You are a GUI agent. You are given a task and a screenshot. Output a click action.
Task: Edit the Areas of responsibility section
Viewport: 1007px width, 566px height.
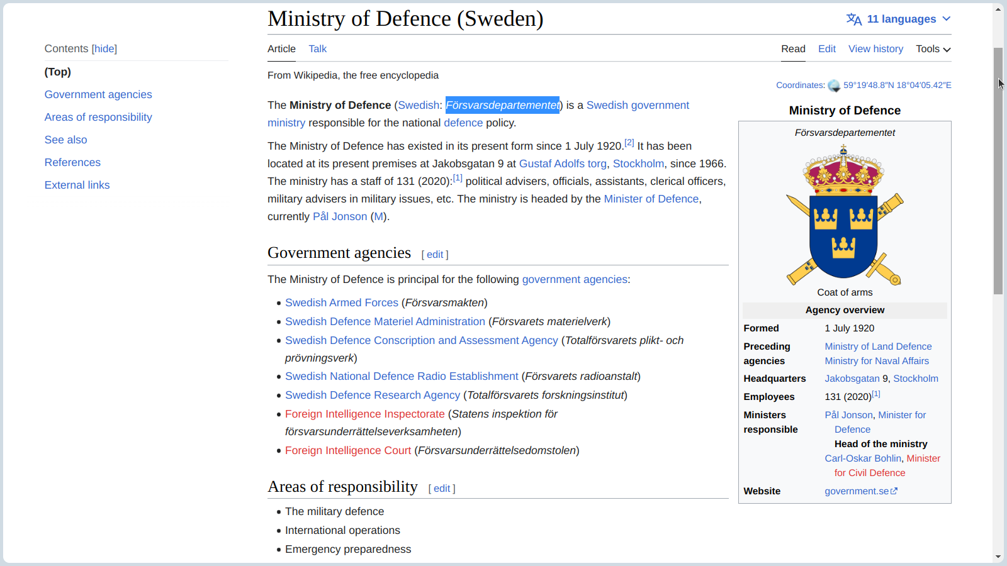(442, 489)
